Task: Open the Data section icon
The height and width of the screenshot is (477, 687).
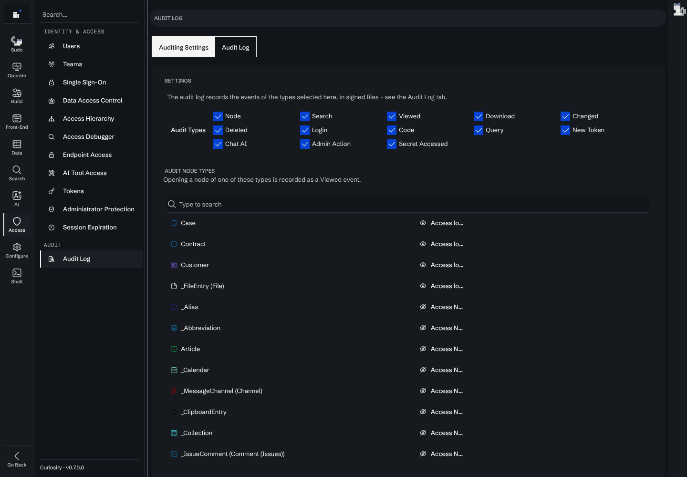Action: pyautogui.click(x=17, y=147)
